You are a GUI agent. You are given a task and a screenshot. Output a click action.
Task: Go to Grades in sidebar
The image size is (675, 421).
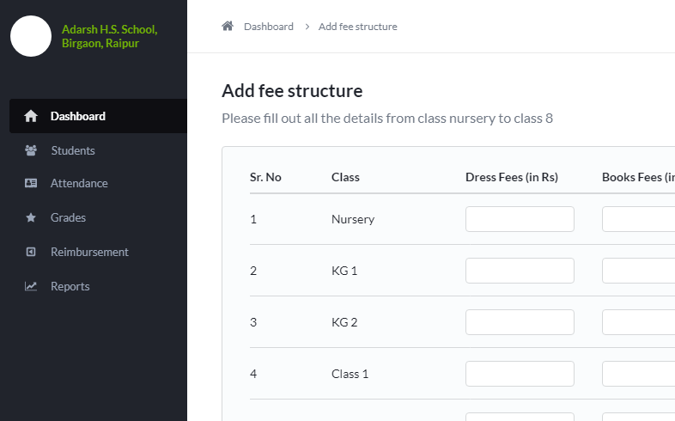point(98,217)
